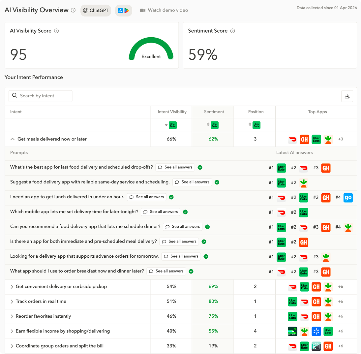
Task: Click Intent Visibility column header
Action: pyautogui.click(x=172, y=112)
